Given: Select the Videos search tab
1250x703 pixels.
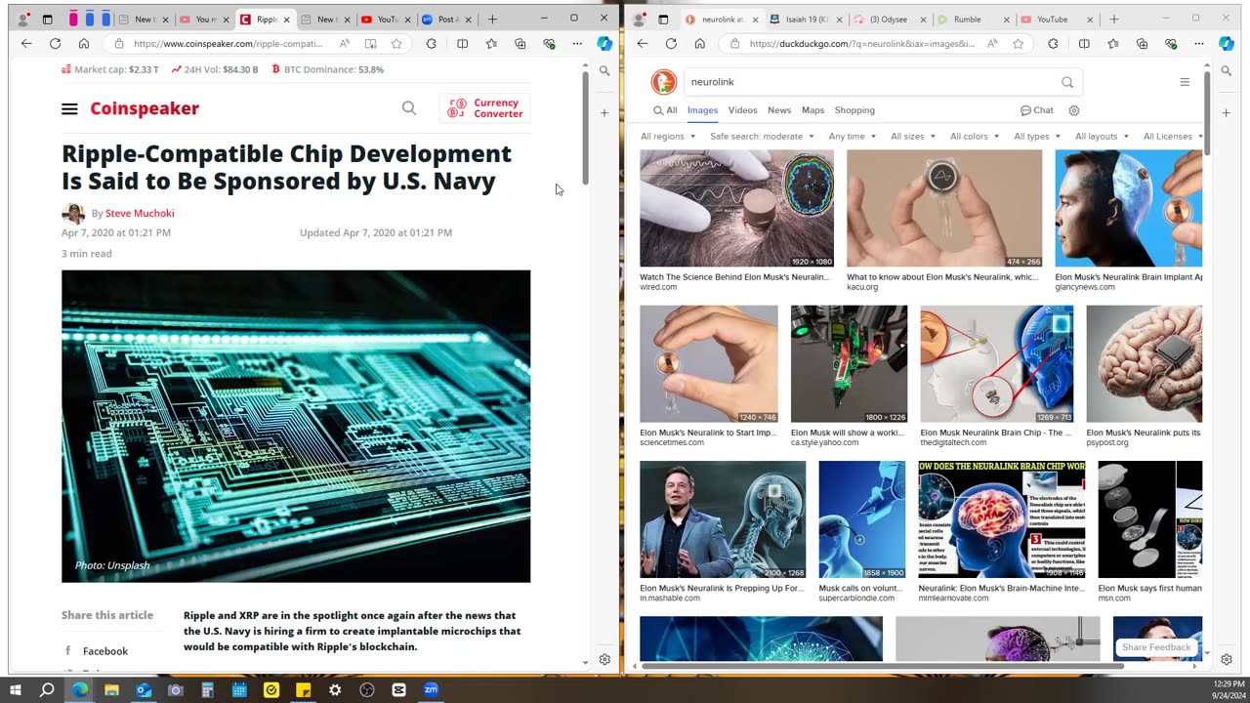Looking at the screenshot, I should click(x=742, y=110).
